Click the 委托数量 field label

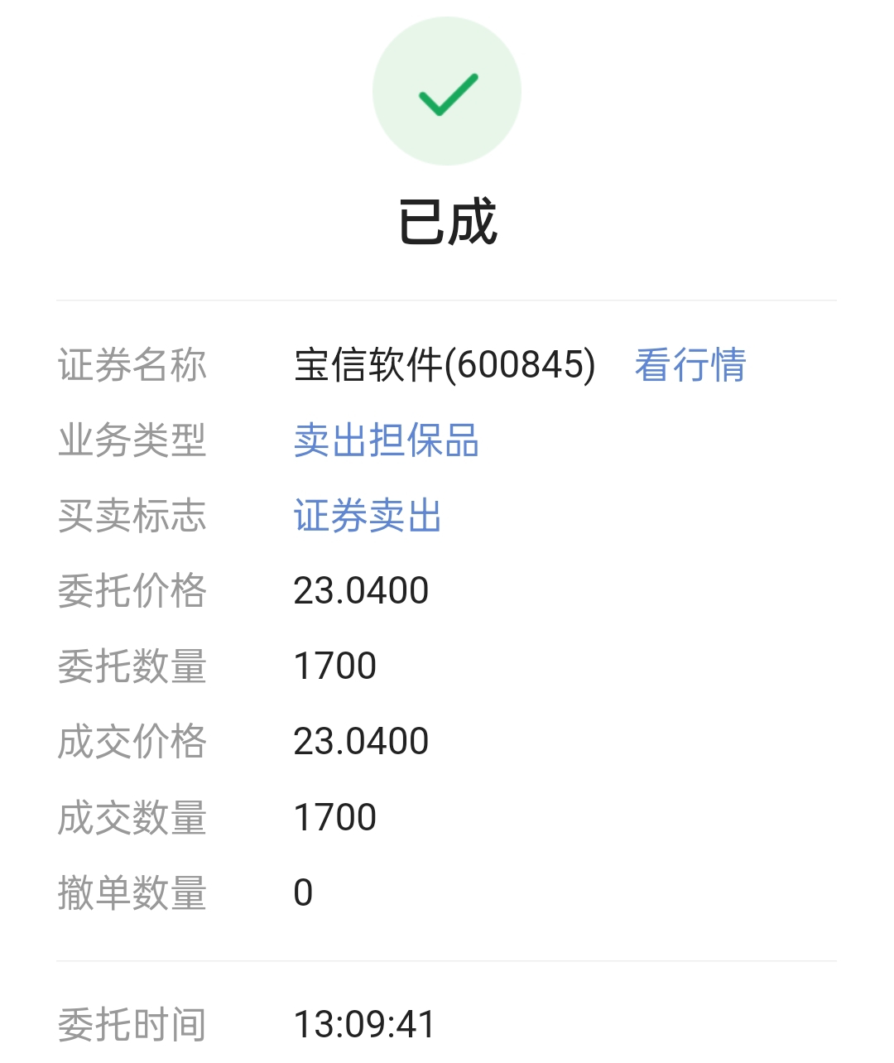coord(132,666)
